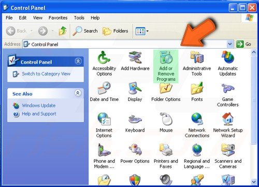
Task: Open Add Hardware icon
Action: click(135, 57)
